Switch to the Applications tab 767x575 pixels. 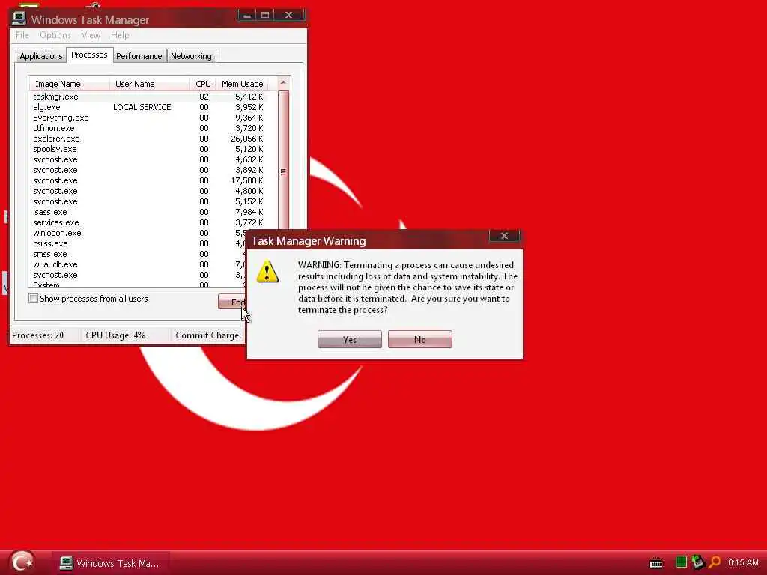(x=41, y=56)
